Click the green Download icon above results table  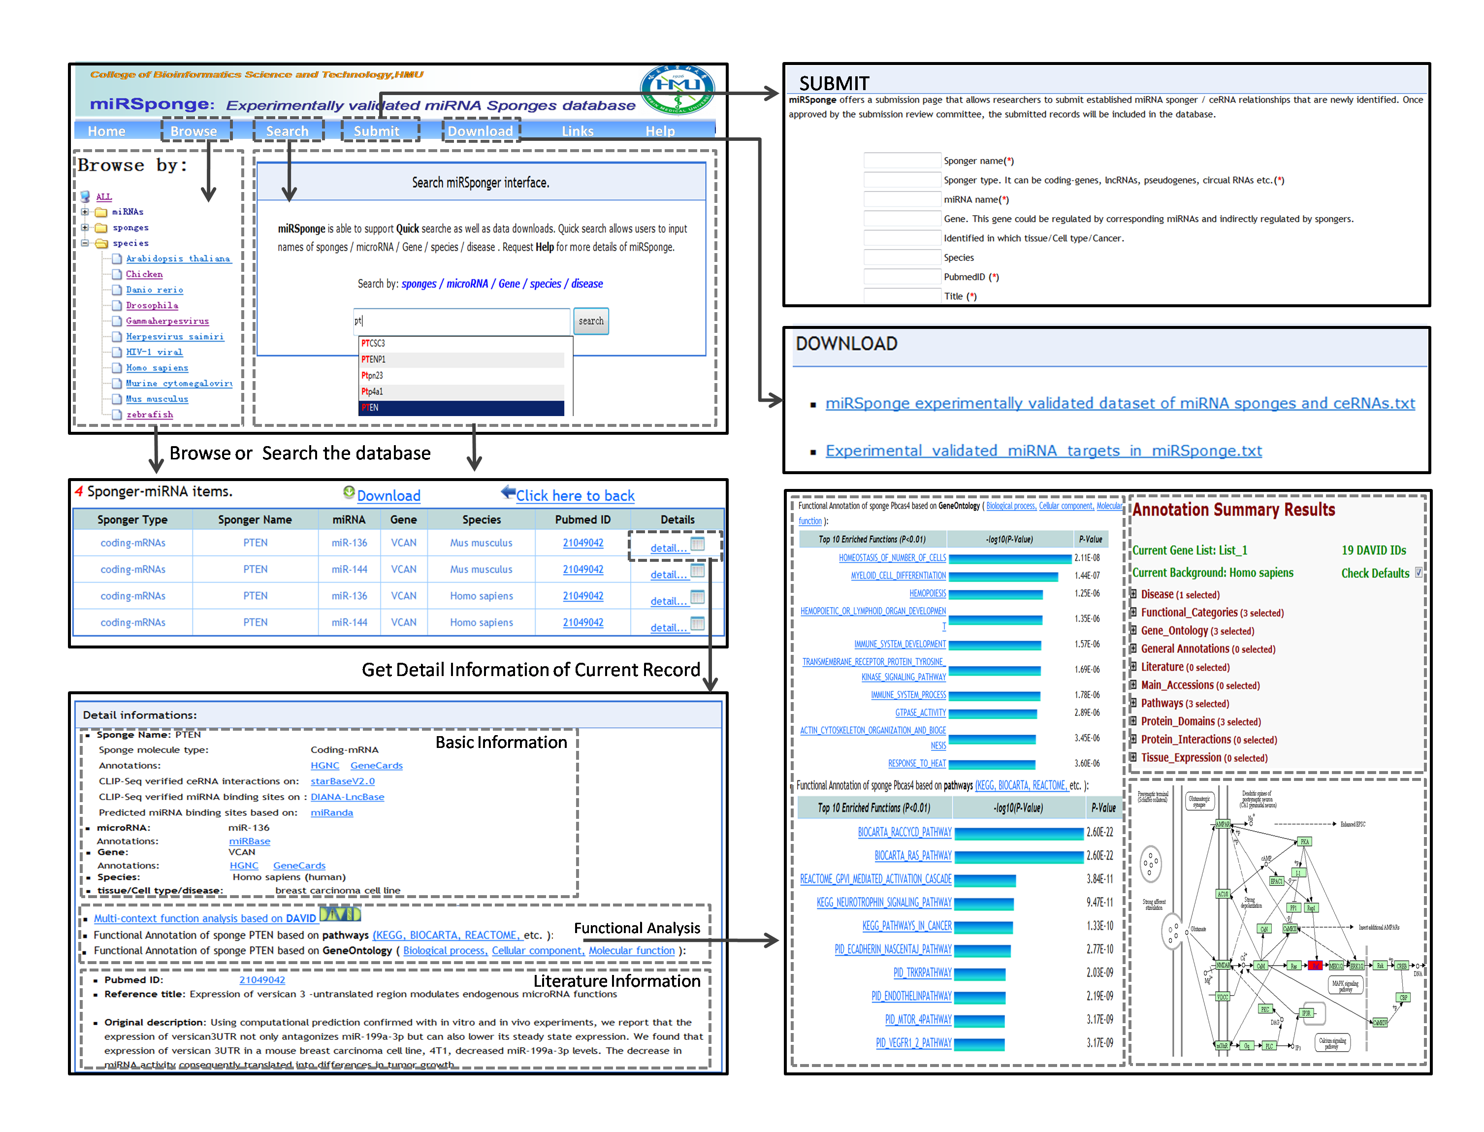click(x=348, y=492)
